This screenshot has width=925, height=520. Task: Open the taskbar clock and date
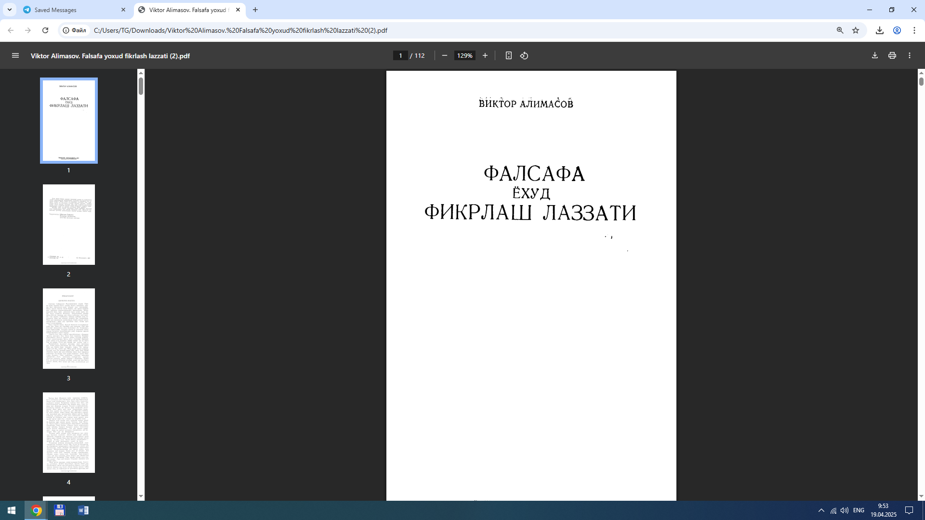tap(883, 510)
